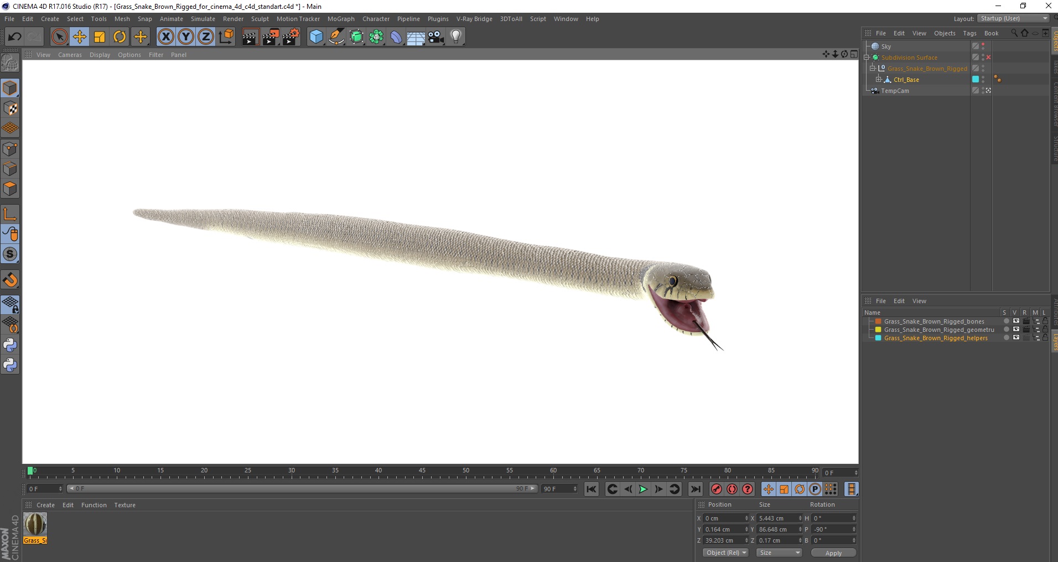Open the spline pen tools icon

pos(336,37)
